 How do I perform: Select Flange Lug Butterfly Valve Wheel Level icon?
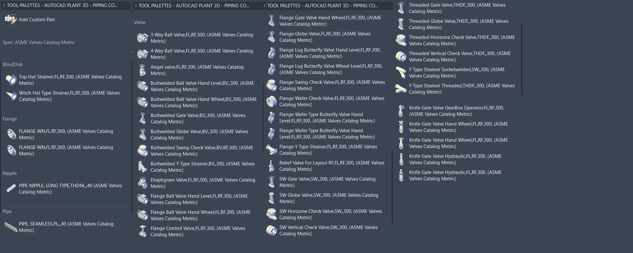272,69
